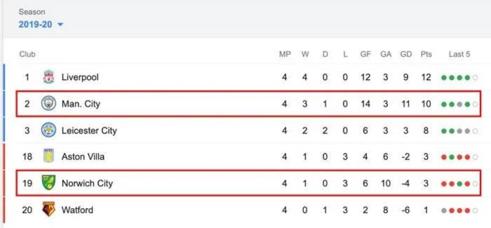Open the Leicester City team name link
The image size is (491, 228).
click(x=89, y=131)
